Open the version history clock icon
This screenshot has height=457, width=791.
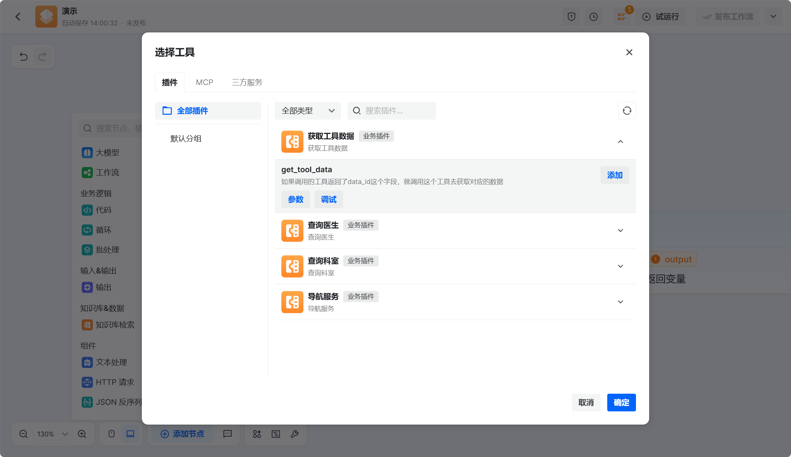tap(593, 17)
